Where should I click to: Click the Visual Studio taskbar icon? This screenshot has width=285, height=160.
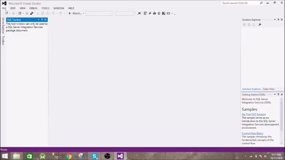pos(120,156)
